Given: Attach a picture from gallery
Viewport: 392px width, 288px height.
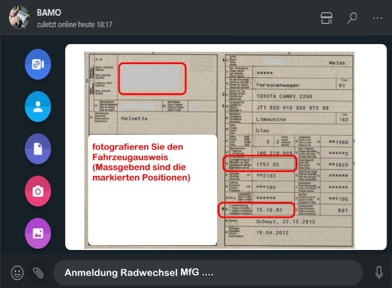Looking at the screenshot, I should click(x=38, y=234).
